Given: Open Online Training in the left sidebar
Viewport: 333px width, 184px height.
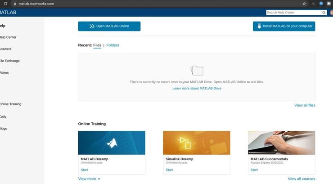Looking at the screenshot, I should (x=10, y=104).
